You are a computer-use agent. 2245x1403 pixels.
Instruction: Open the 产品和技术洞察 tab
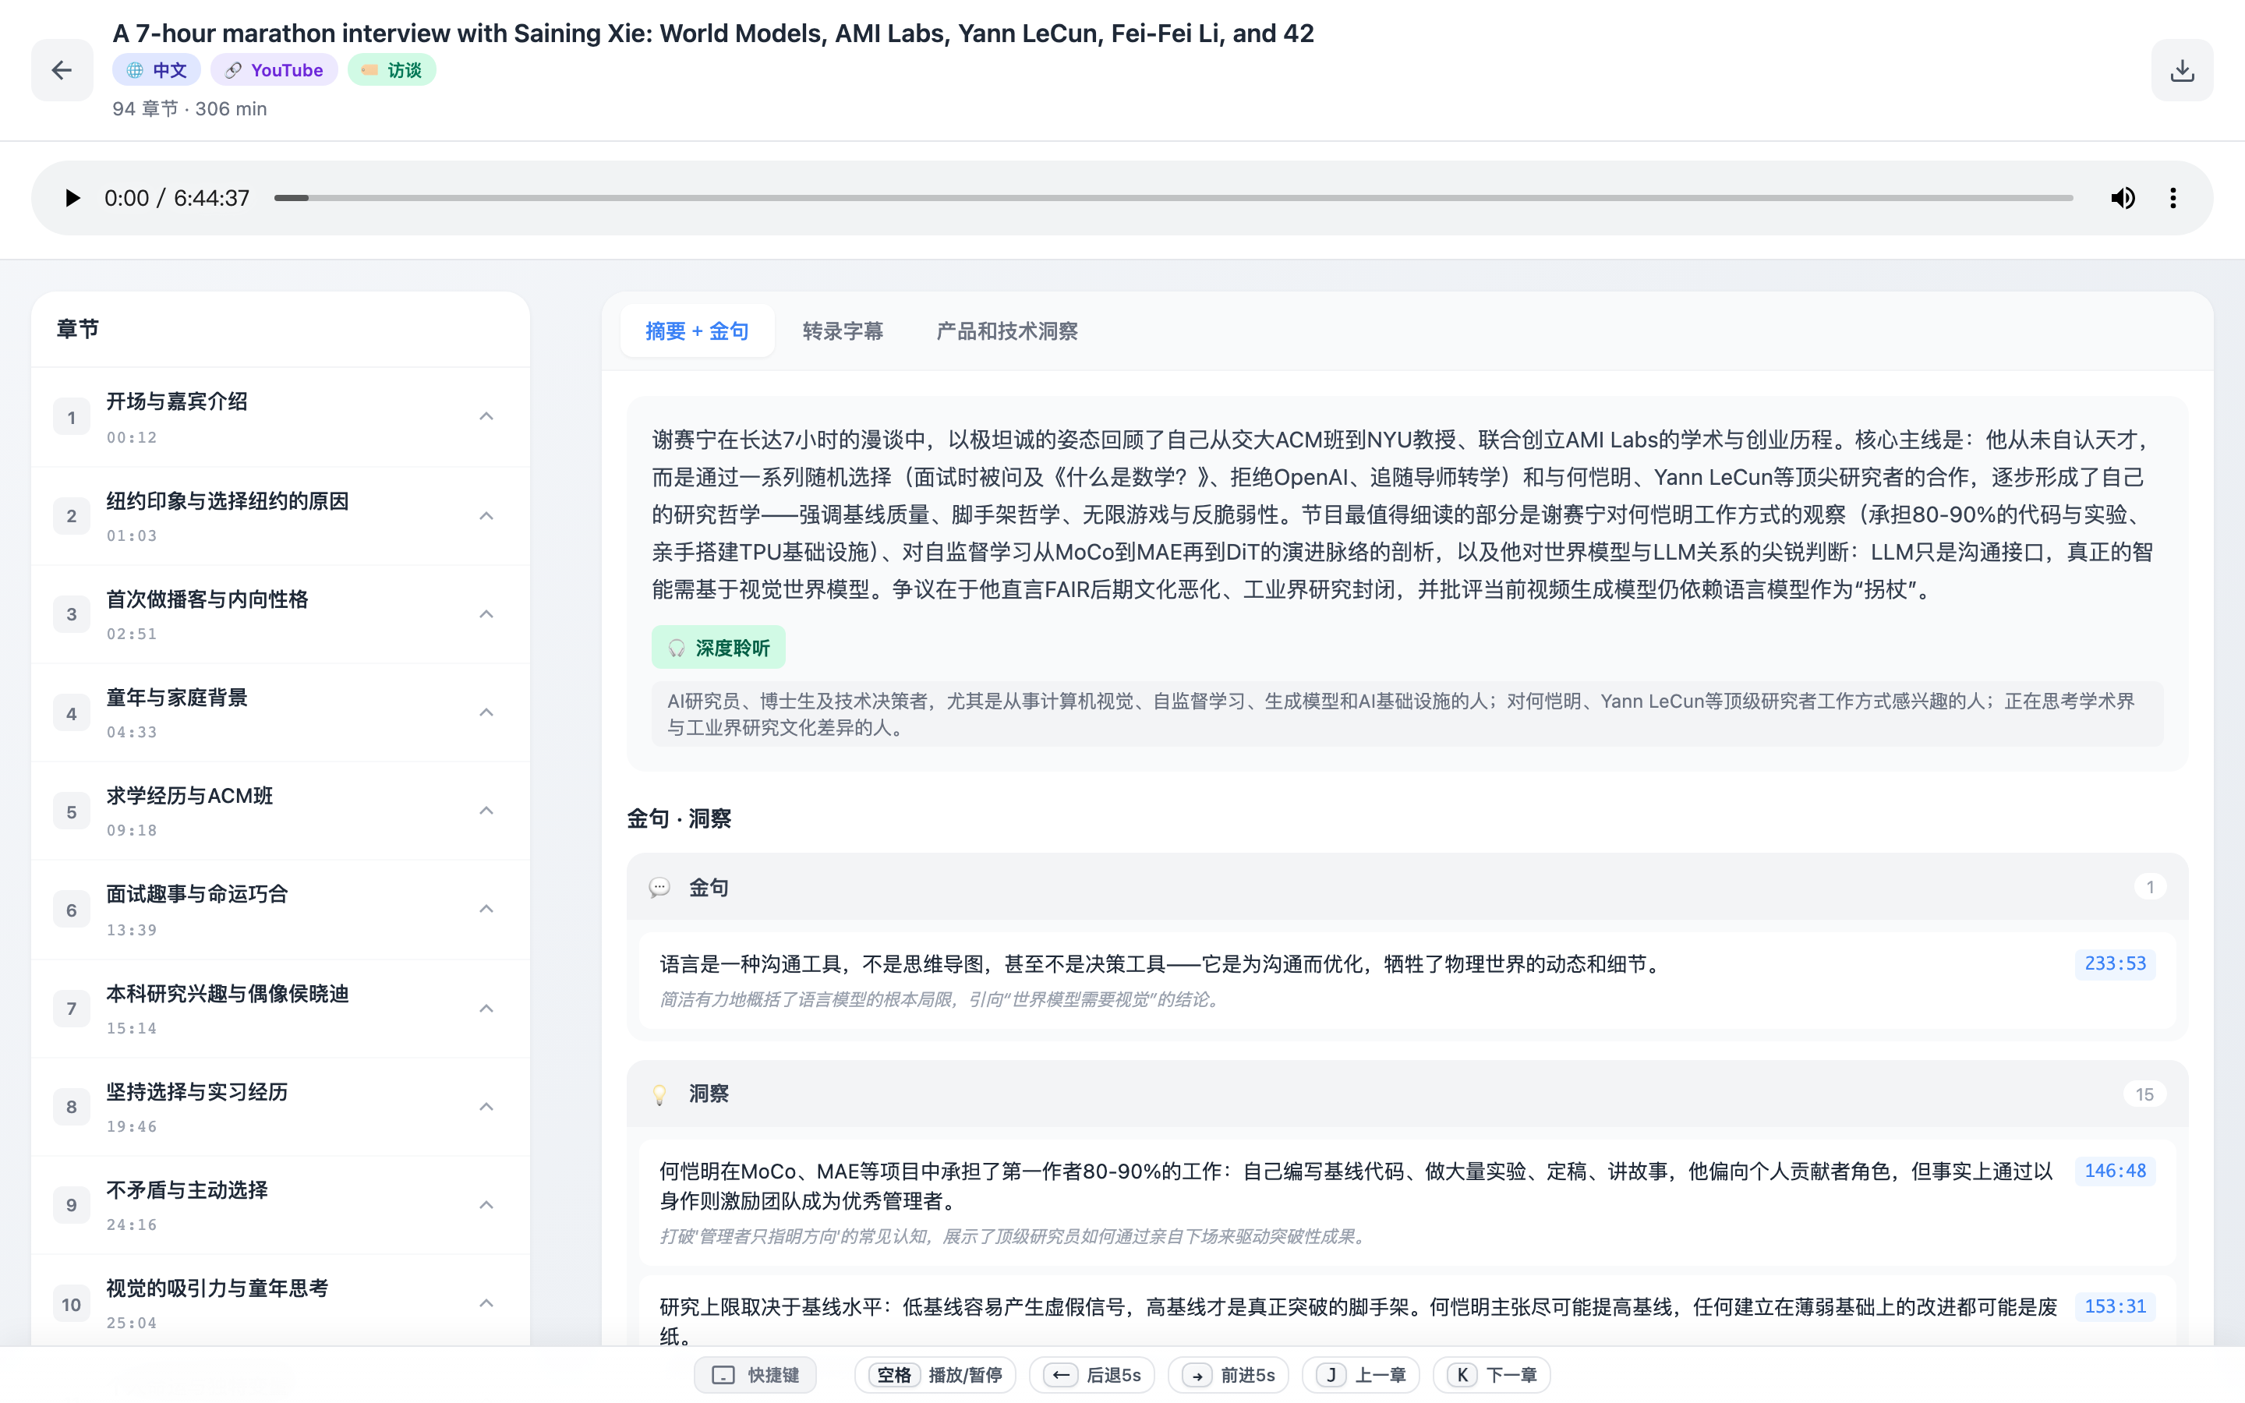[1006, 331]
